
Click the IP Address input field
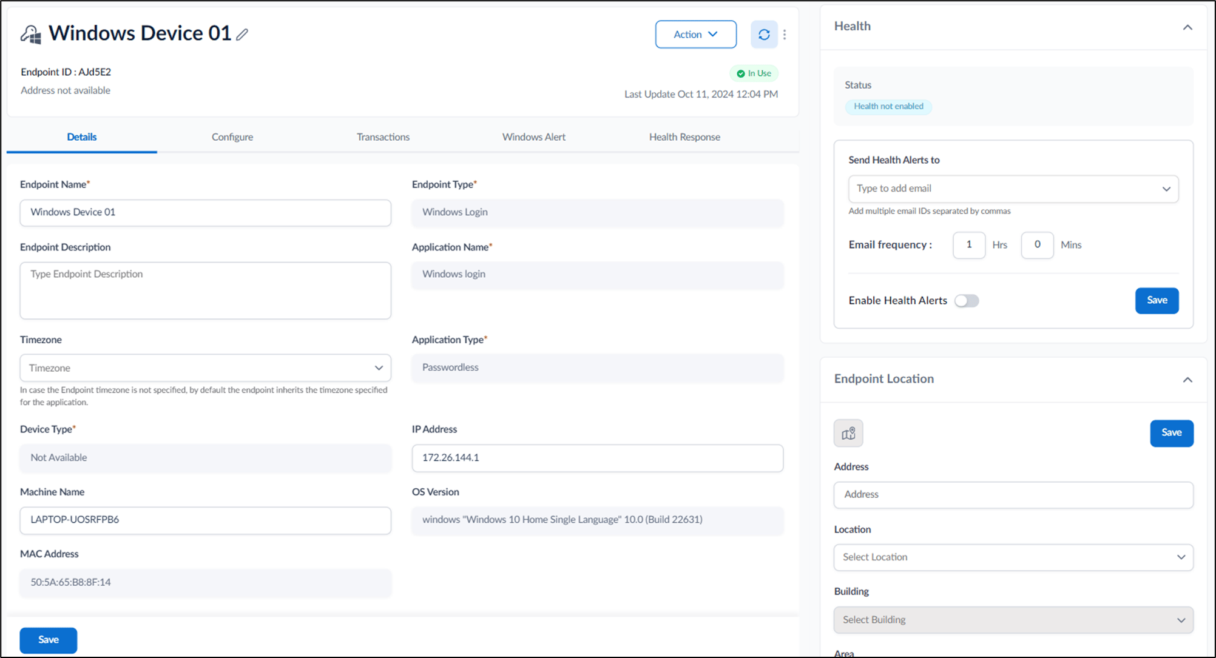[597, 458]
